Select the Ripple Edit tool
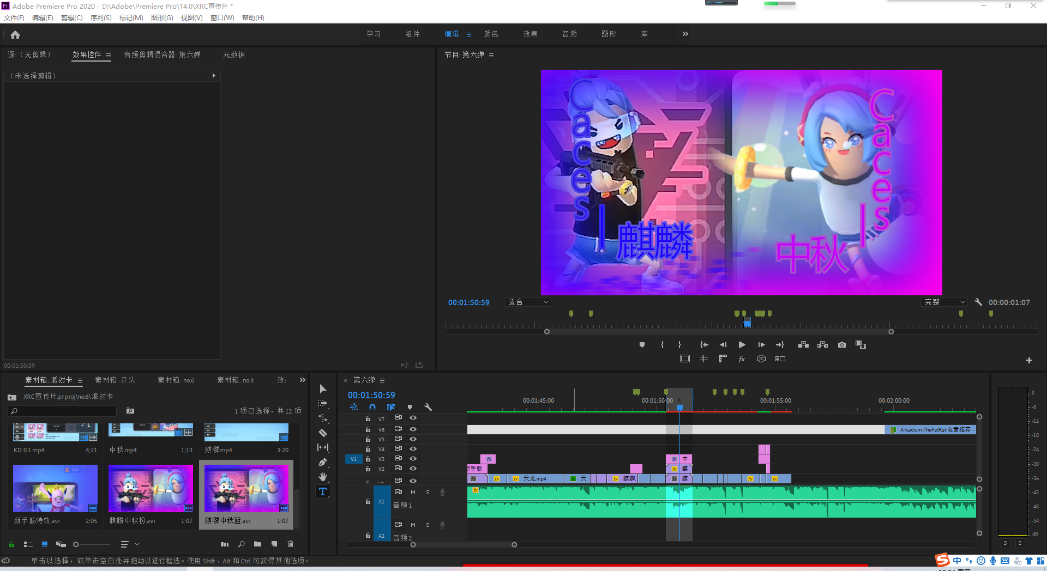Viewport: 1047px width, 571px height. pos(323,418)
